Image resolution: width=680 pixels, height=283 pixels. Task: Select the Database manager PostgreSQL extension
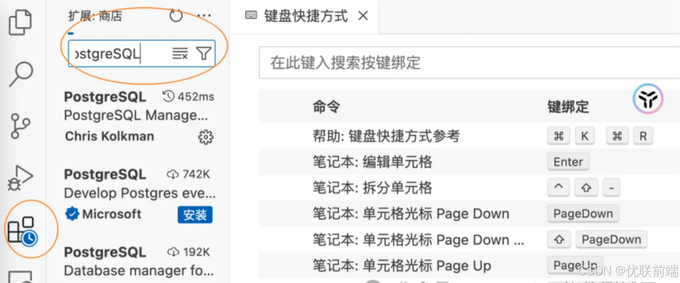[139, 262]
